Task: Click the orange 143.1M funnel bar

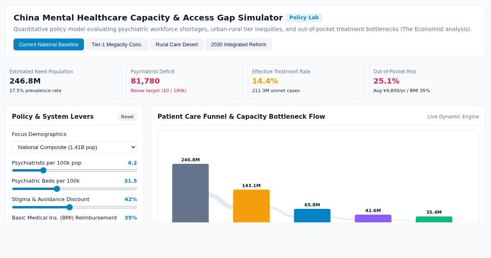Action: pos(251,206)
